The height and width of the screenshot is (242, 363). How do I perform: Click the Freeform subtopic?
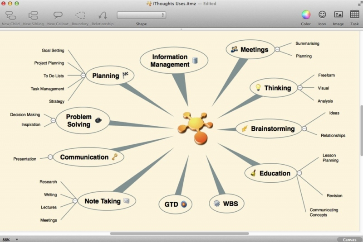(326, 75)
